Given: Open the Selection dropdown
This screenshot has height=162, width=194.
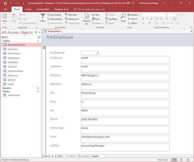Looking at the screenshot, I should (72, 15).
